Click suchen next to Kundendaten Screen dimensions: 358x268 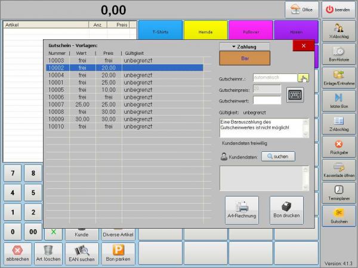(277, 157)
